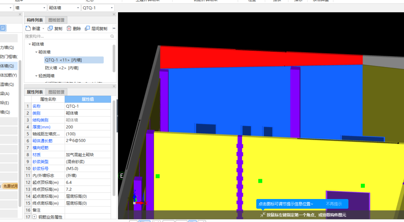Screen dimensions: 404x222
Task: Click the 名称 property link
Action: tap(37, 106)
